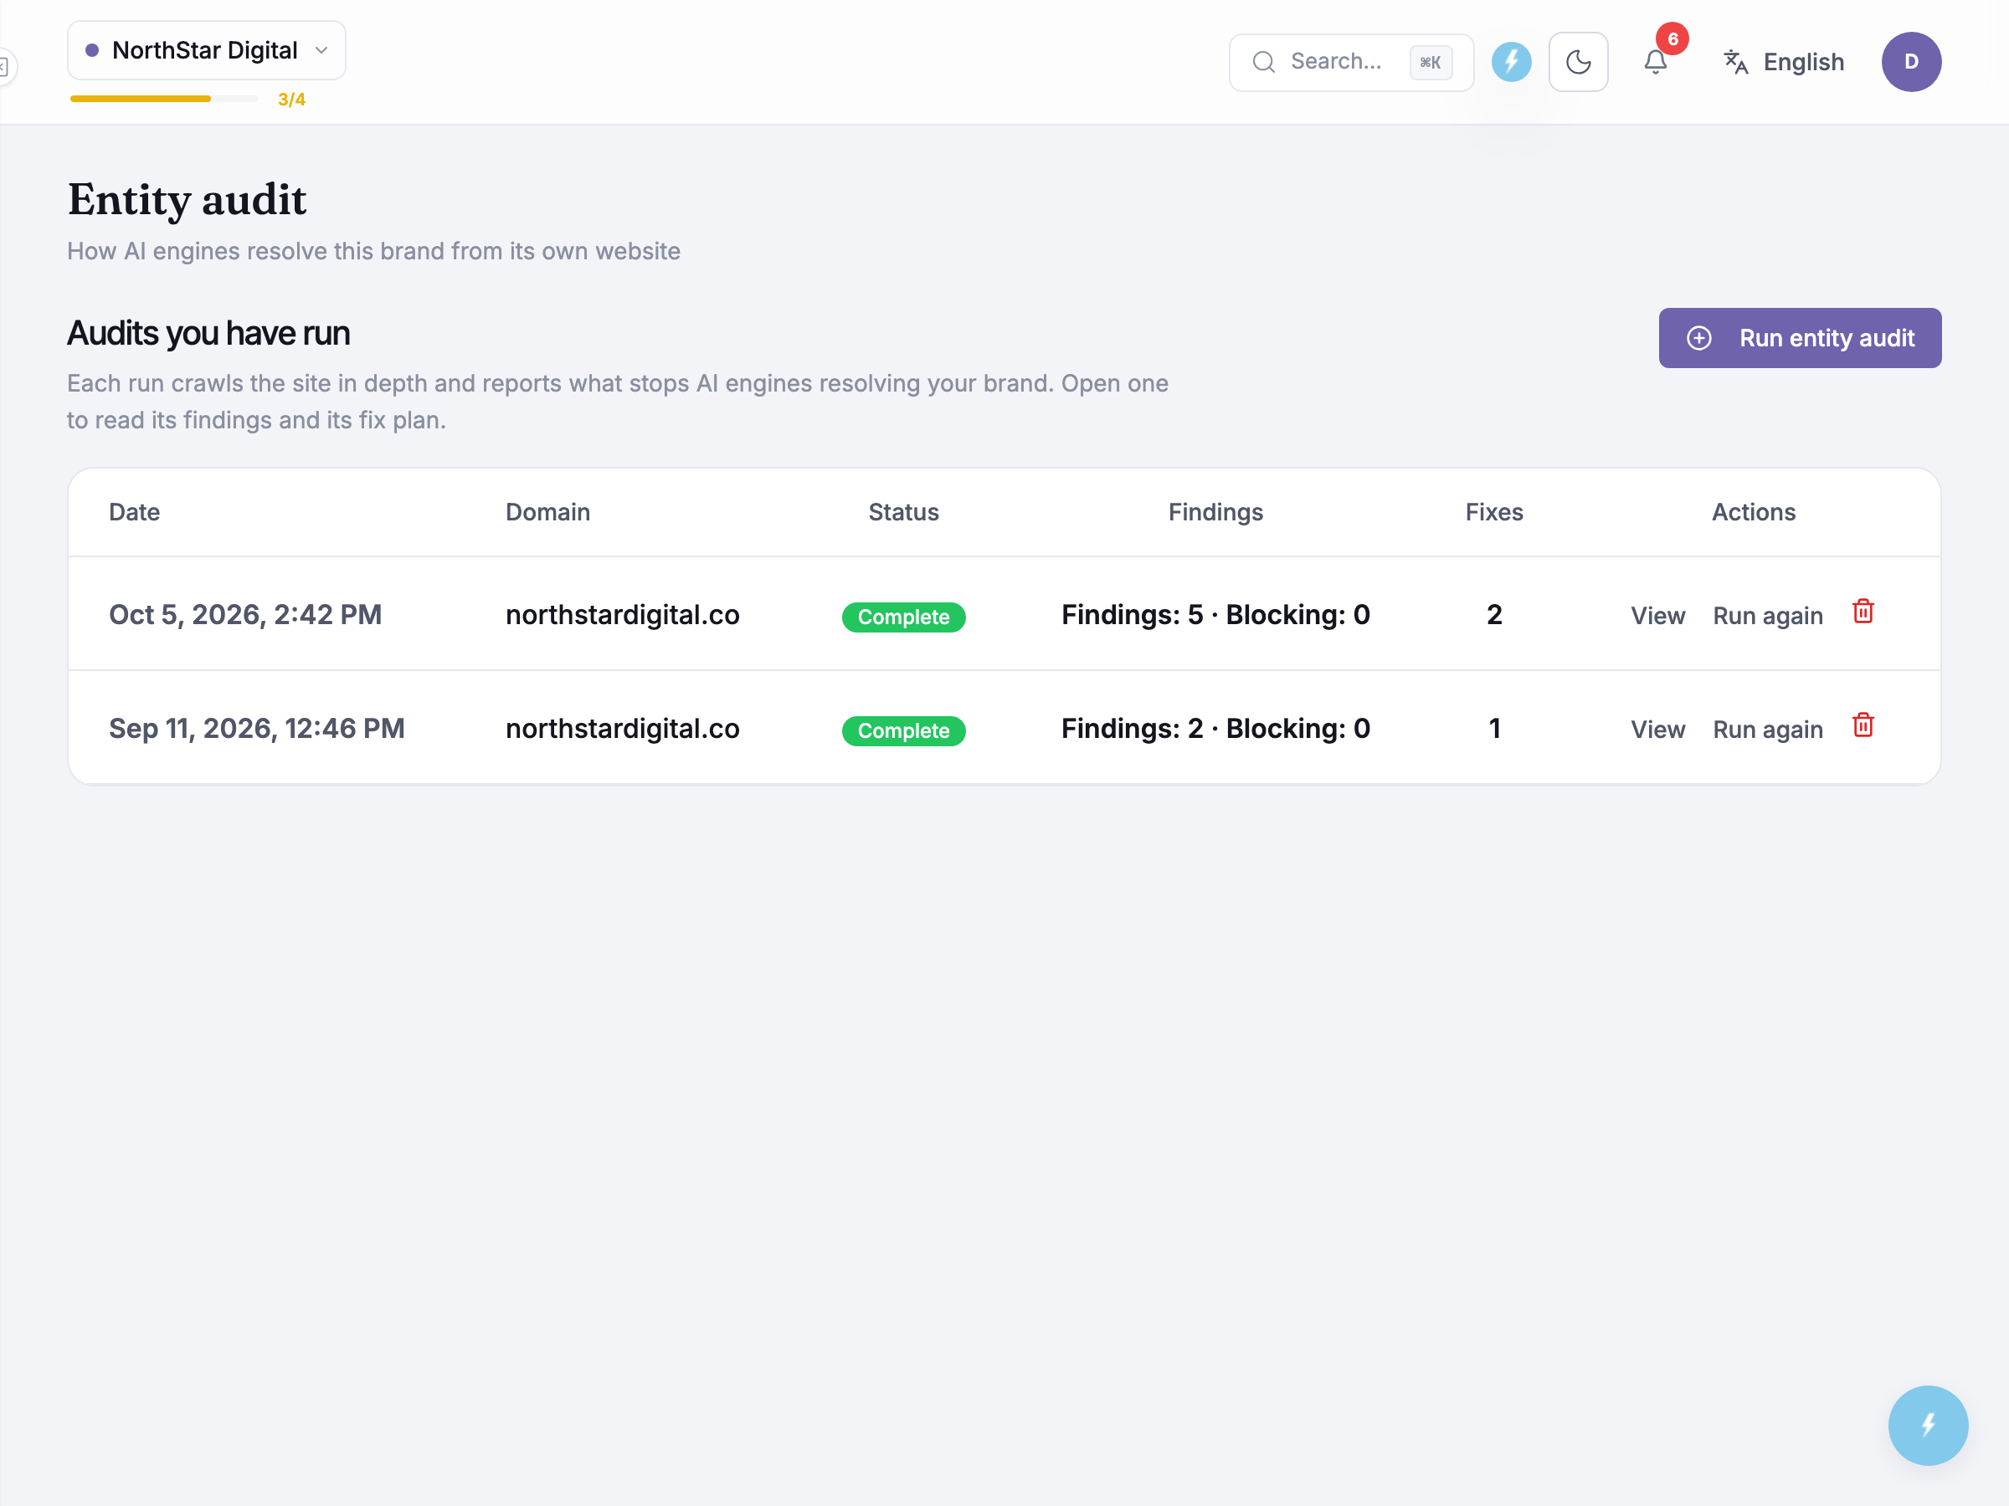Click the plus icon in Run entity audit
Viewport: 2009px width, 1506px height.
tap(1698, 338)
